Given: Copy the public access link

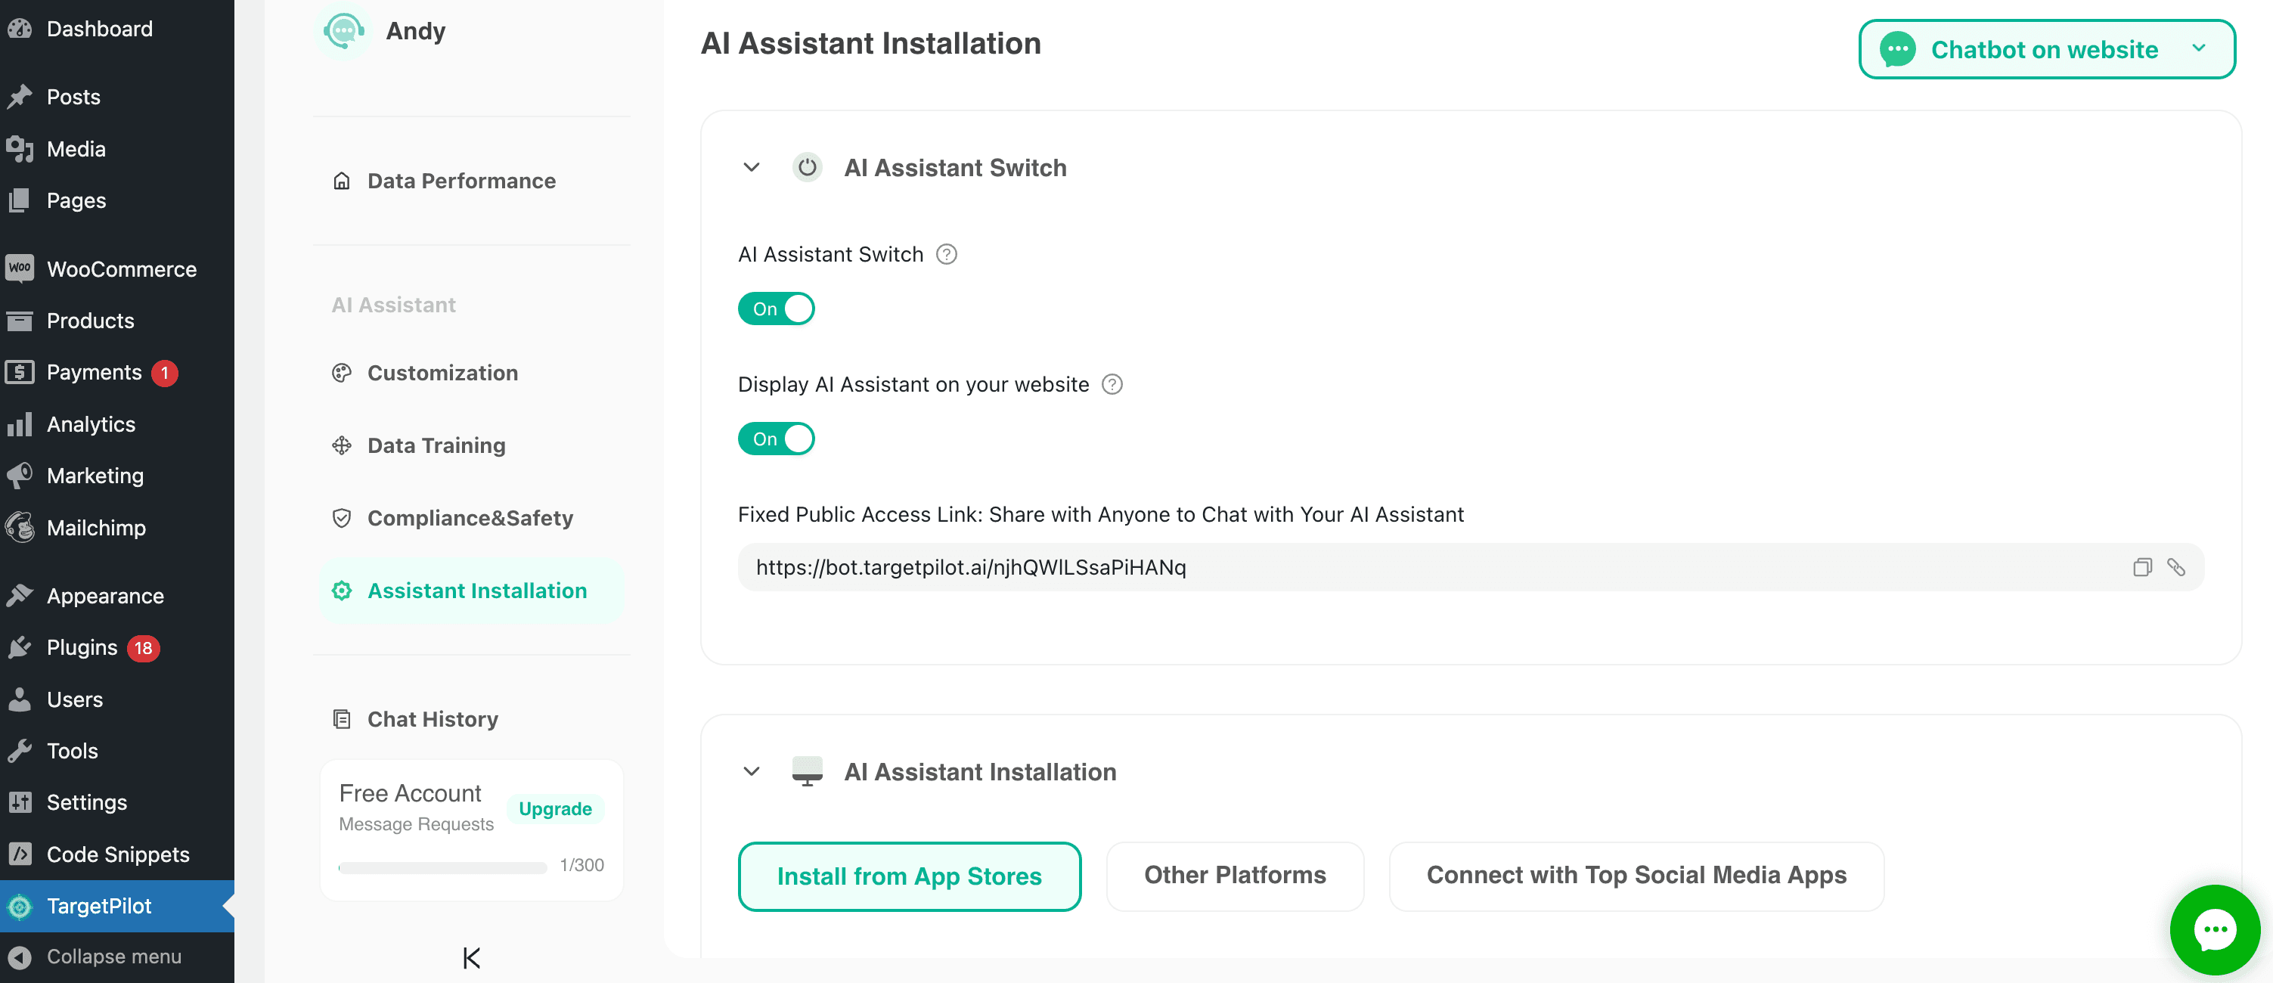Looking at the screenshot, I should click(2142, 567).
